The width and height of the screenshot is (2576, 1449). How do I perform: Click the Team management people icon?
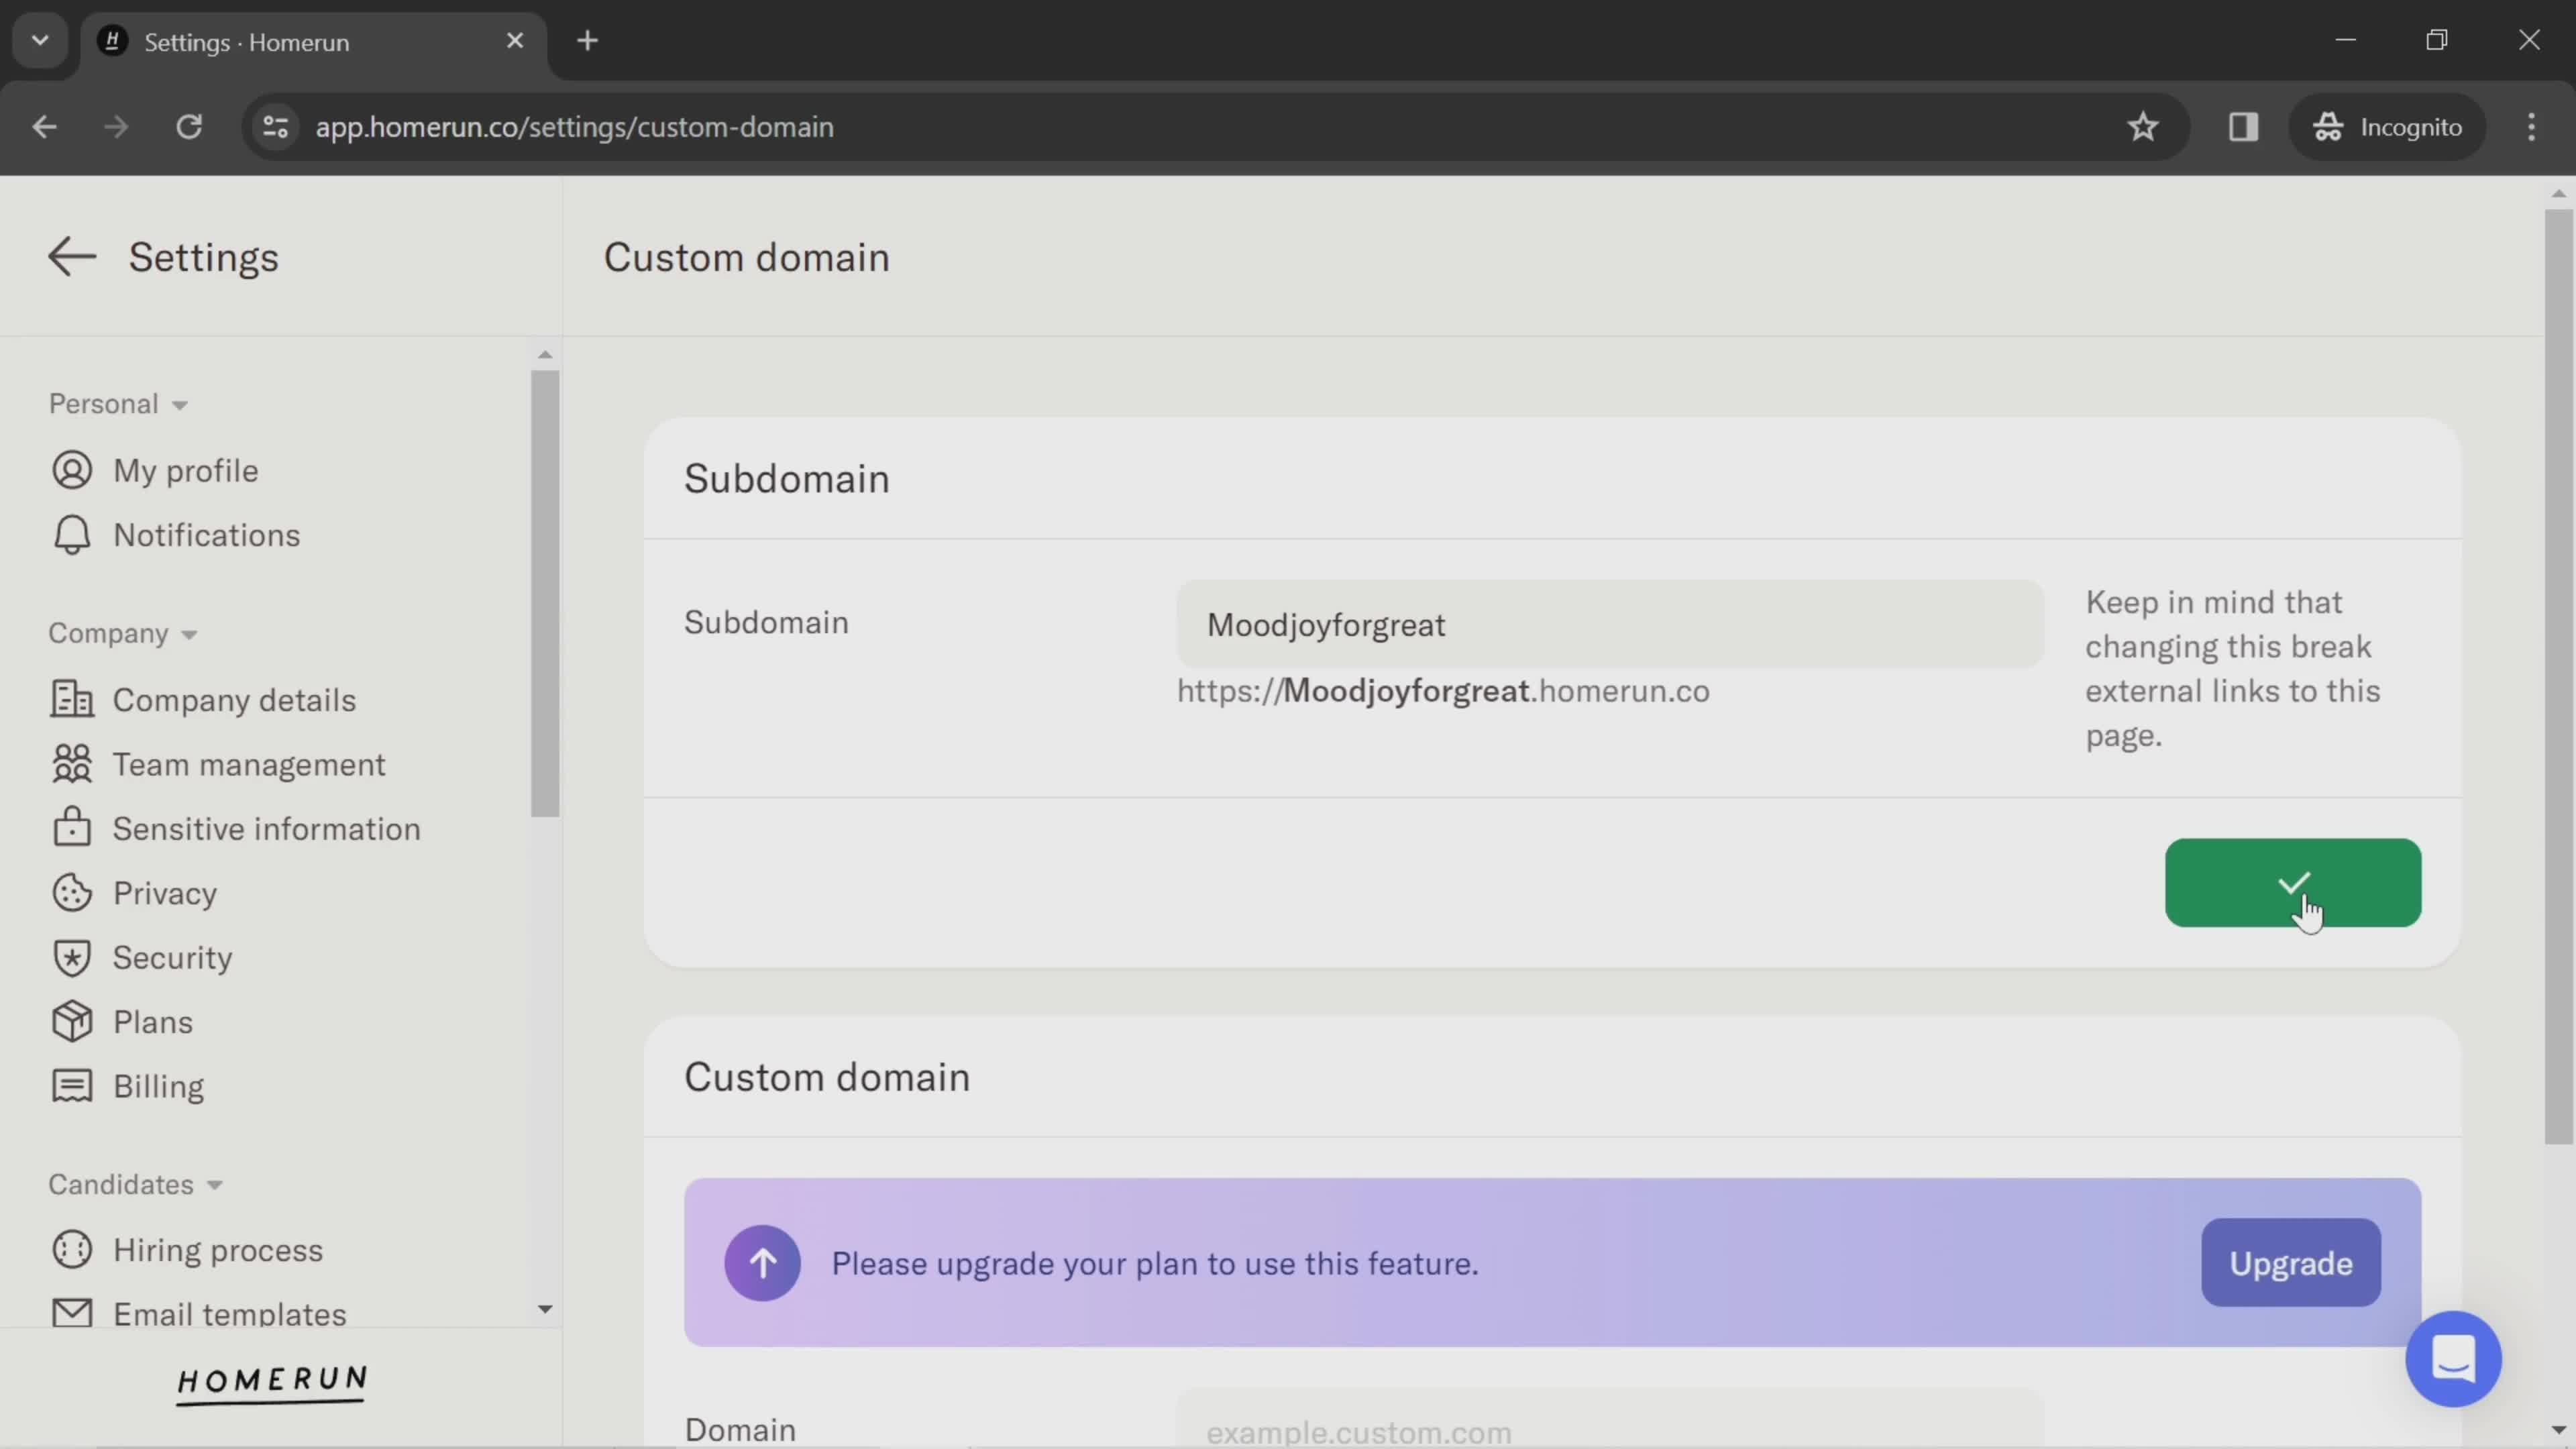(x=72, y=764)
